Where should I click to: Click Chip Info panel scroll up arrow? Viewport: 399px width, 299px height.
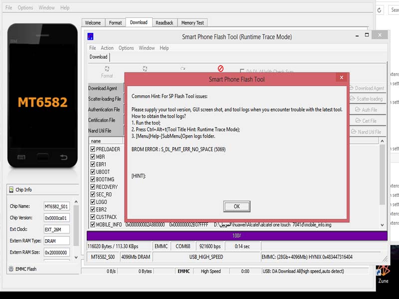tap(76, 202)
